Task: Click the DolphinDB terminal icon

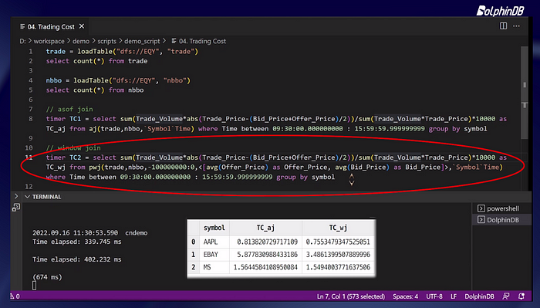Action: pyautogui.click(x=481, y=220)
